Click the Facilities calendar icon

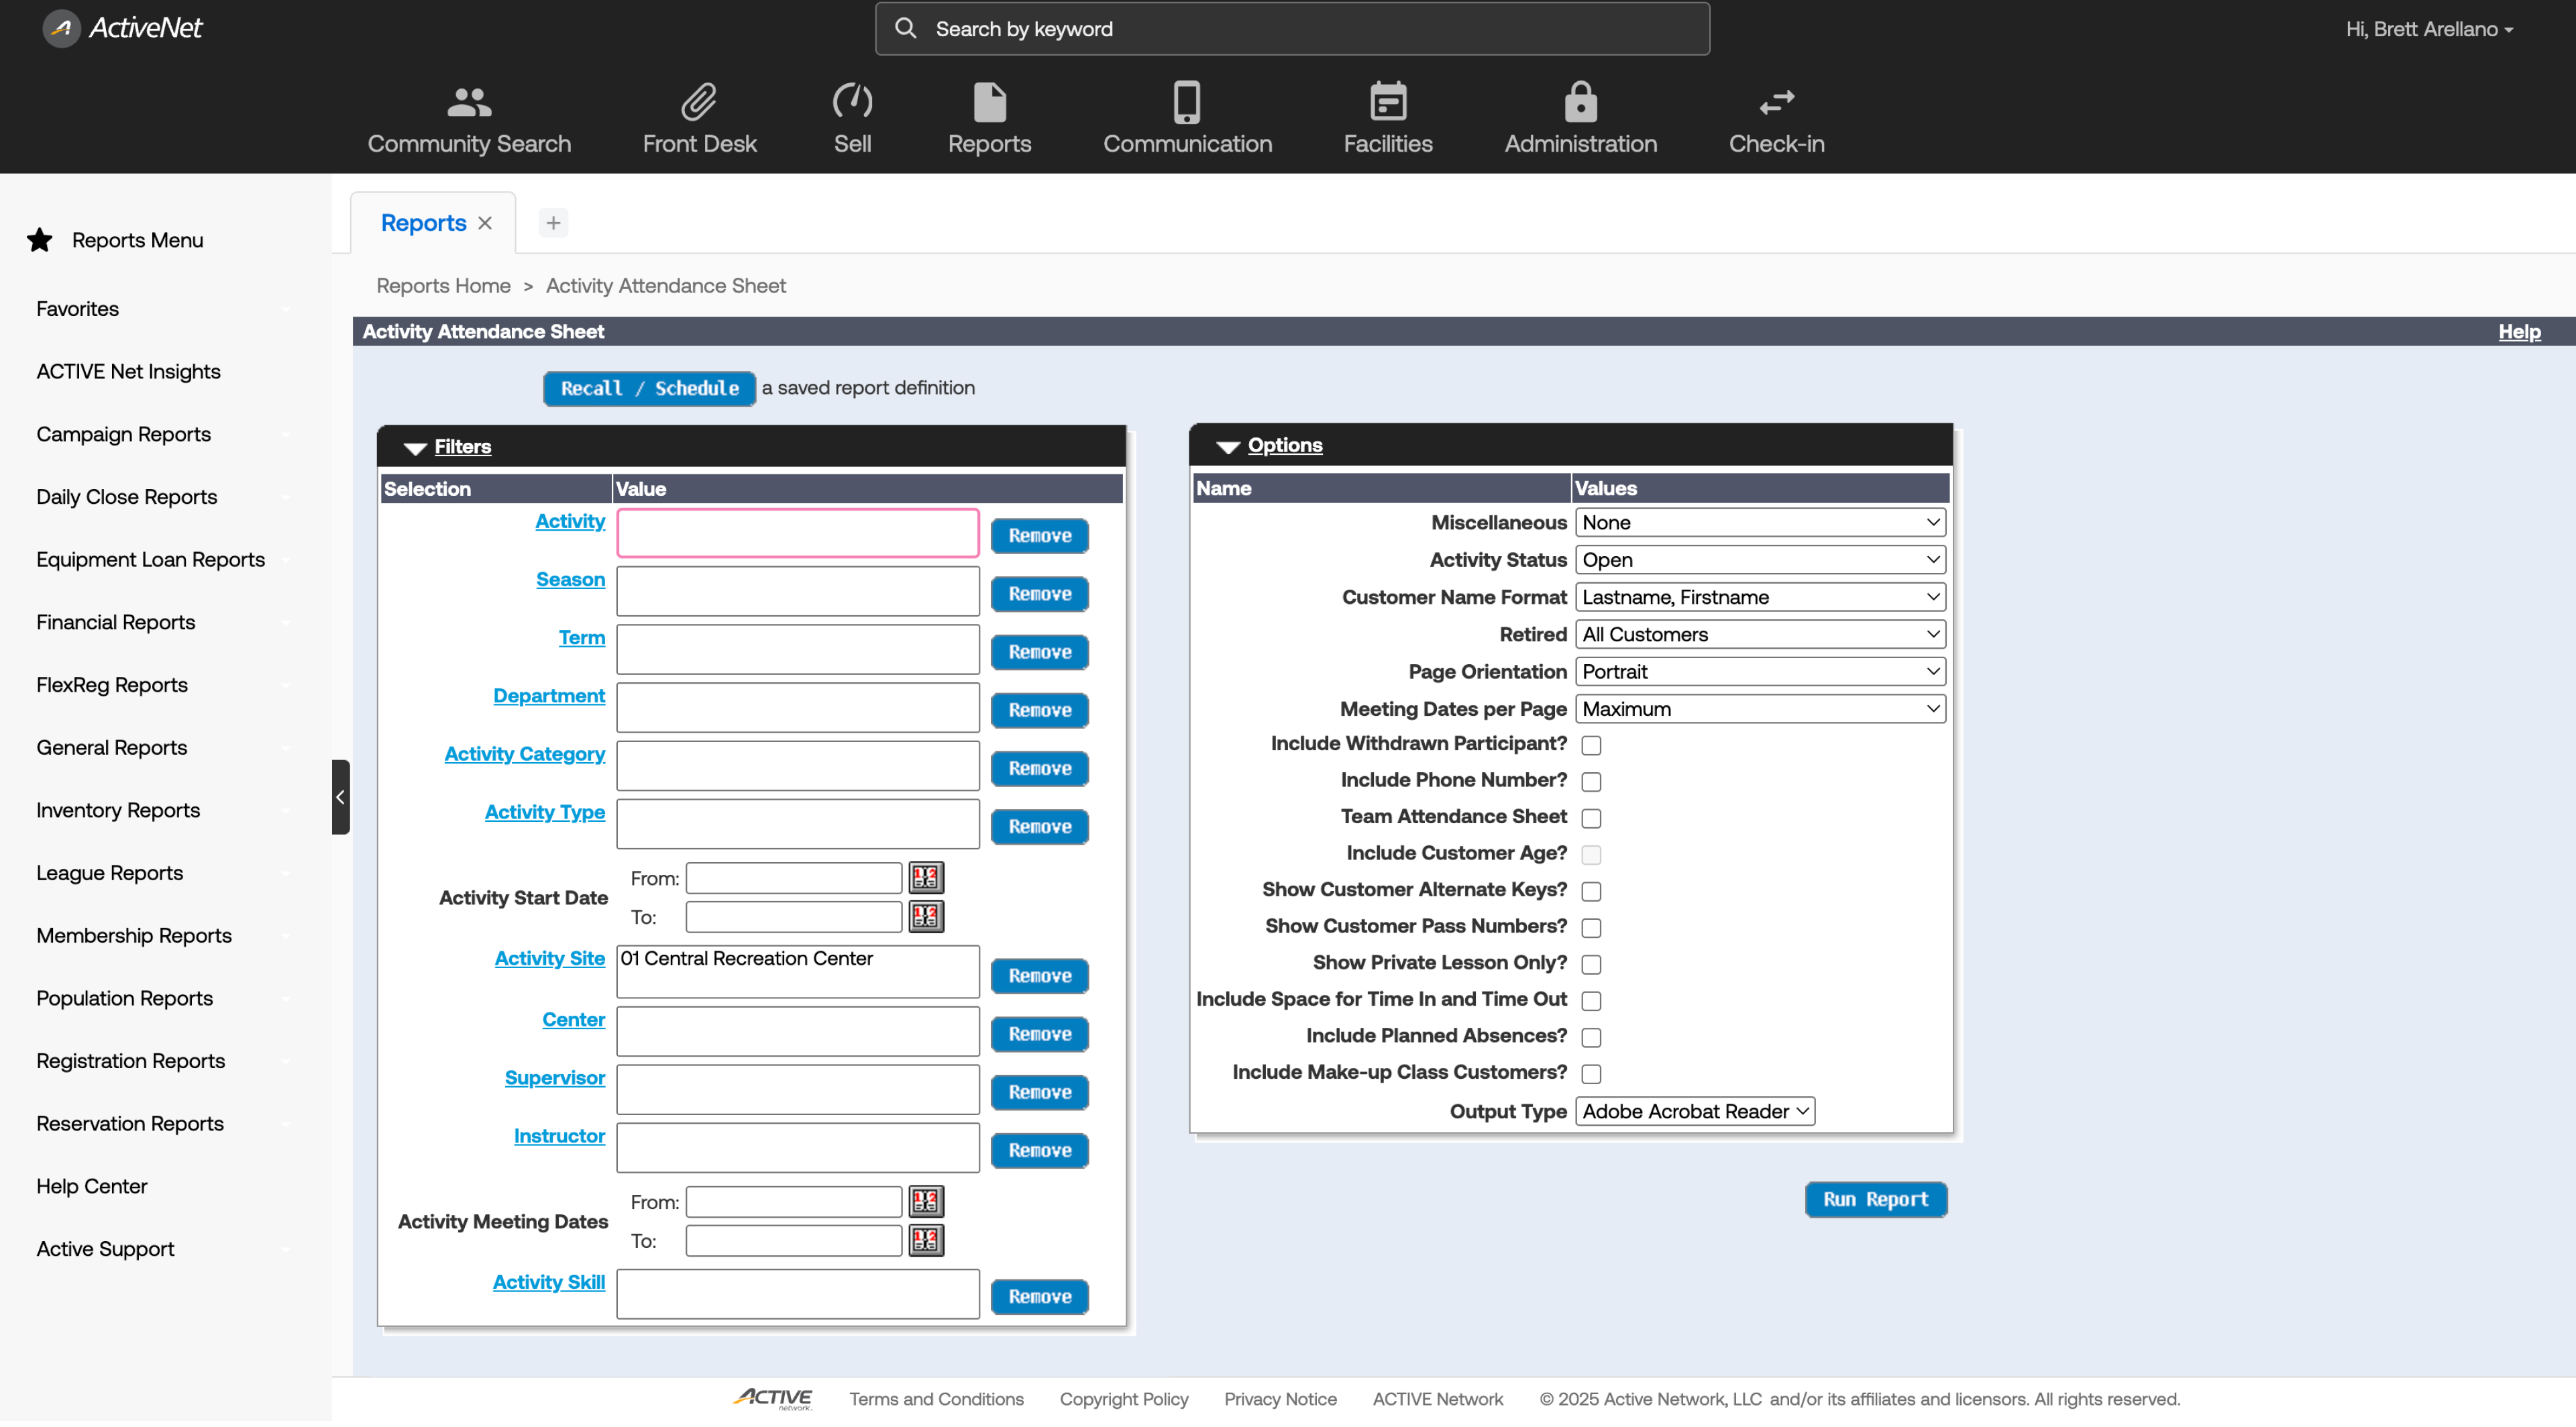(1387, 101)
